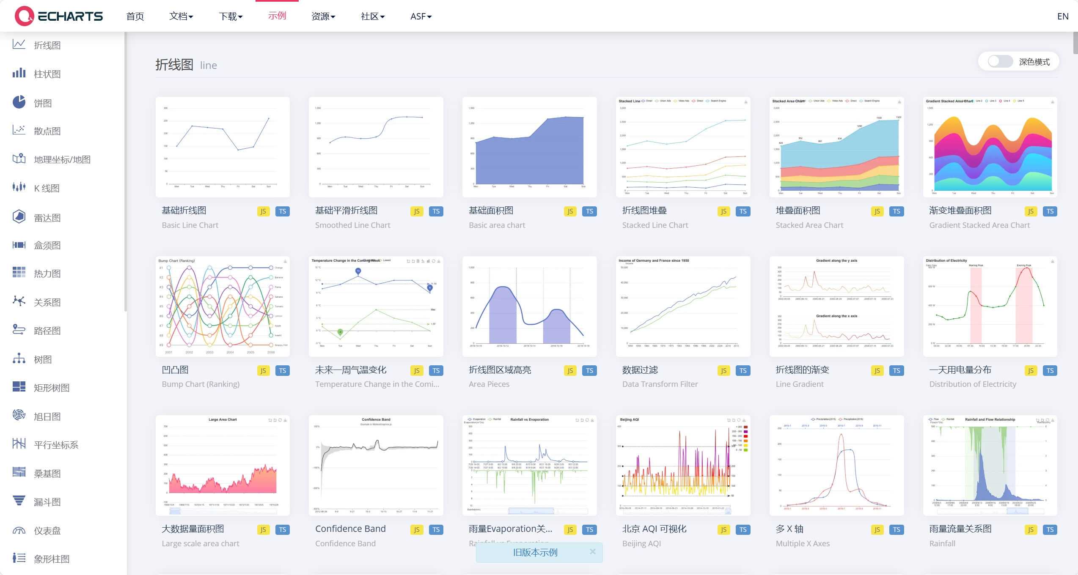Viewport: 1078px width, 575px height.
Task: Switch language with EN link
Action: [1062, 16]
